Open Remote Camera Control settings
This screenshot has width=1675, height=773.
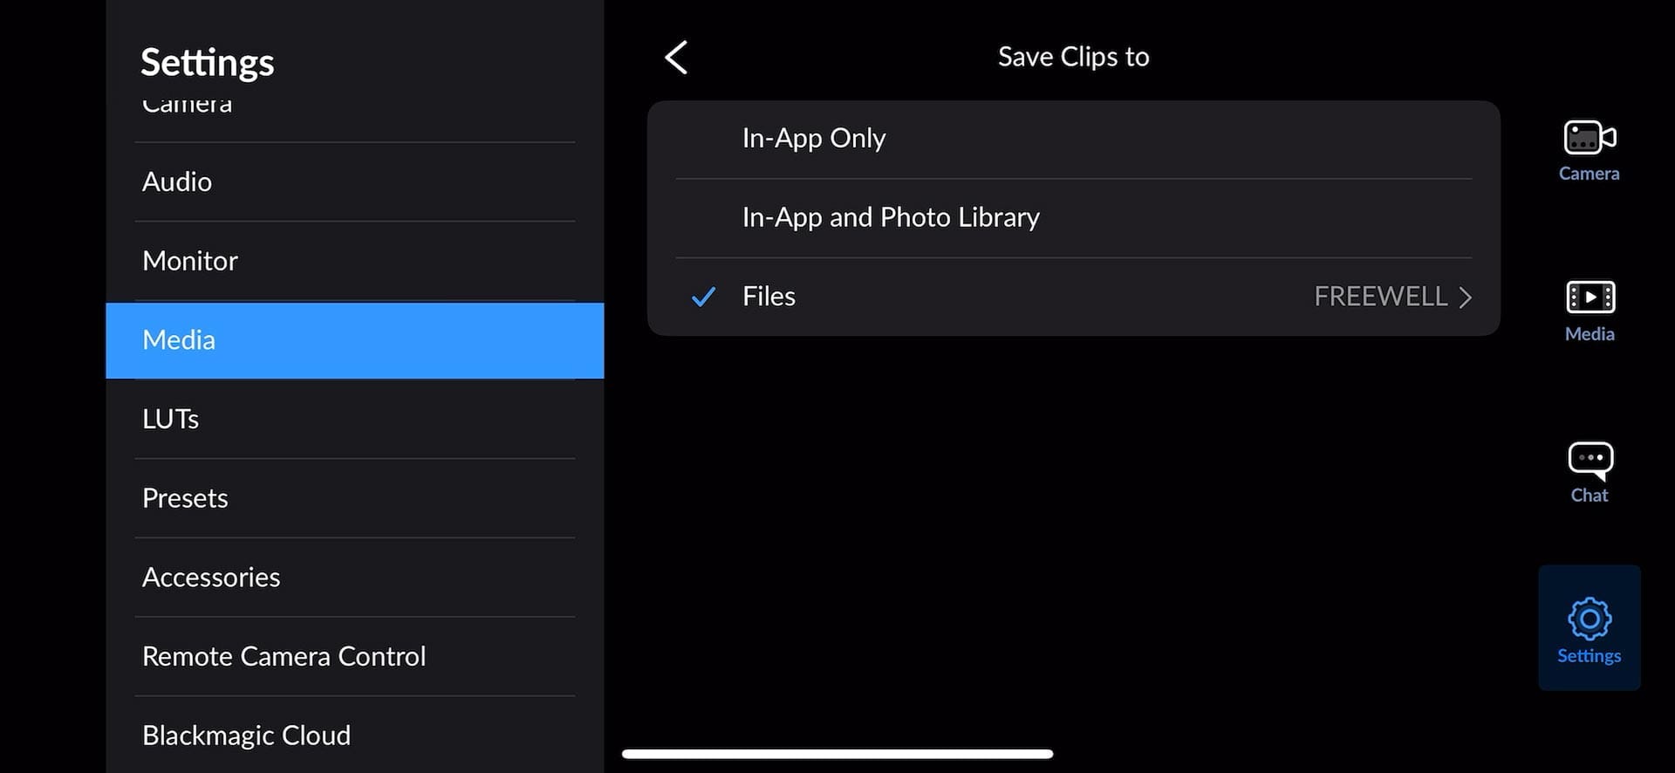284,656
